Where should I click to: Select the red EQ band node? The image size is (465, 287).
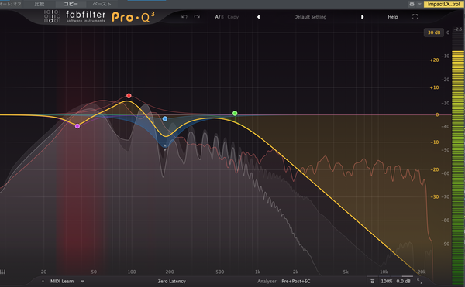point(129,96)
